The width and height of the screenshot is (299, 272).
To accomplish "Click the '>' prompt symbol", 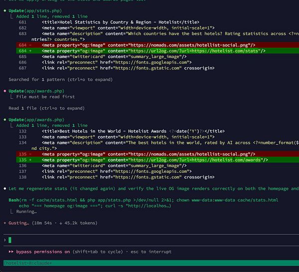I will pyautogui.click(x=5, y=240).
